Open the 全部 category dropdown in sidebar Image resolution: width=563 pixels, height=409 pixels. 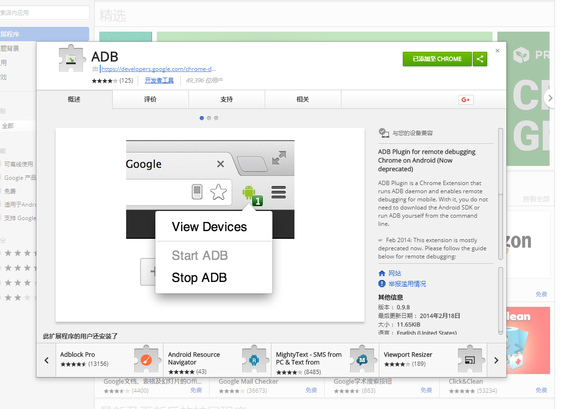click(x=18, y=126)
